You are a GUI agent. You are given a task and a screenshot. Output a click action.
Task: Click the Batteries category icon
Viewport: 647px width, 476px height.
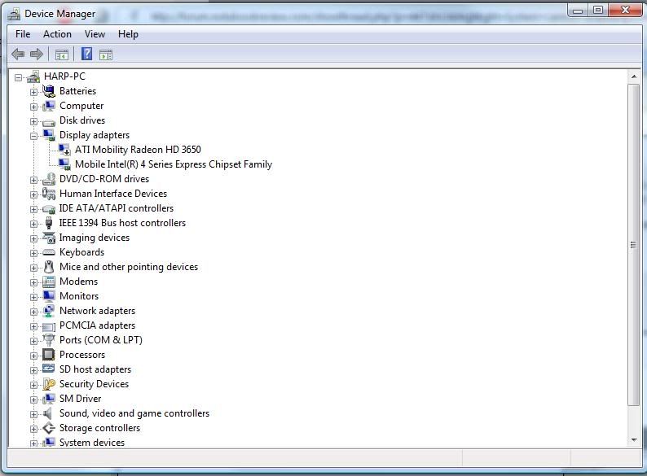click(x=49, y=91)
